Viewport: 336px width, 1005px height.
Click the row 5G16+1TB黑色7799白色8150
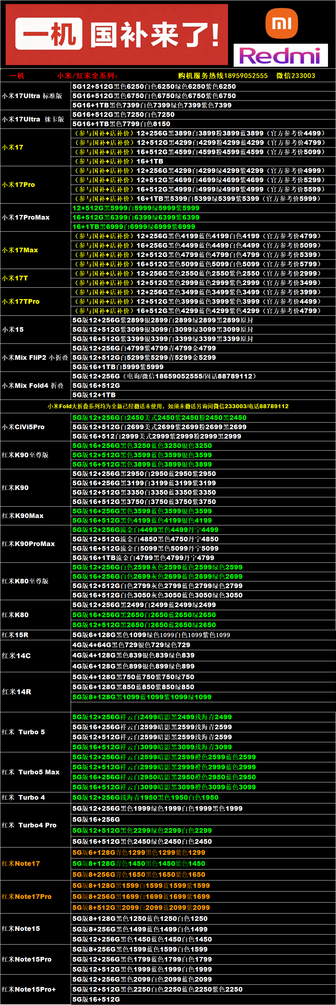(203, 124)
